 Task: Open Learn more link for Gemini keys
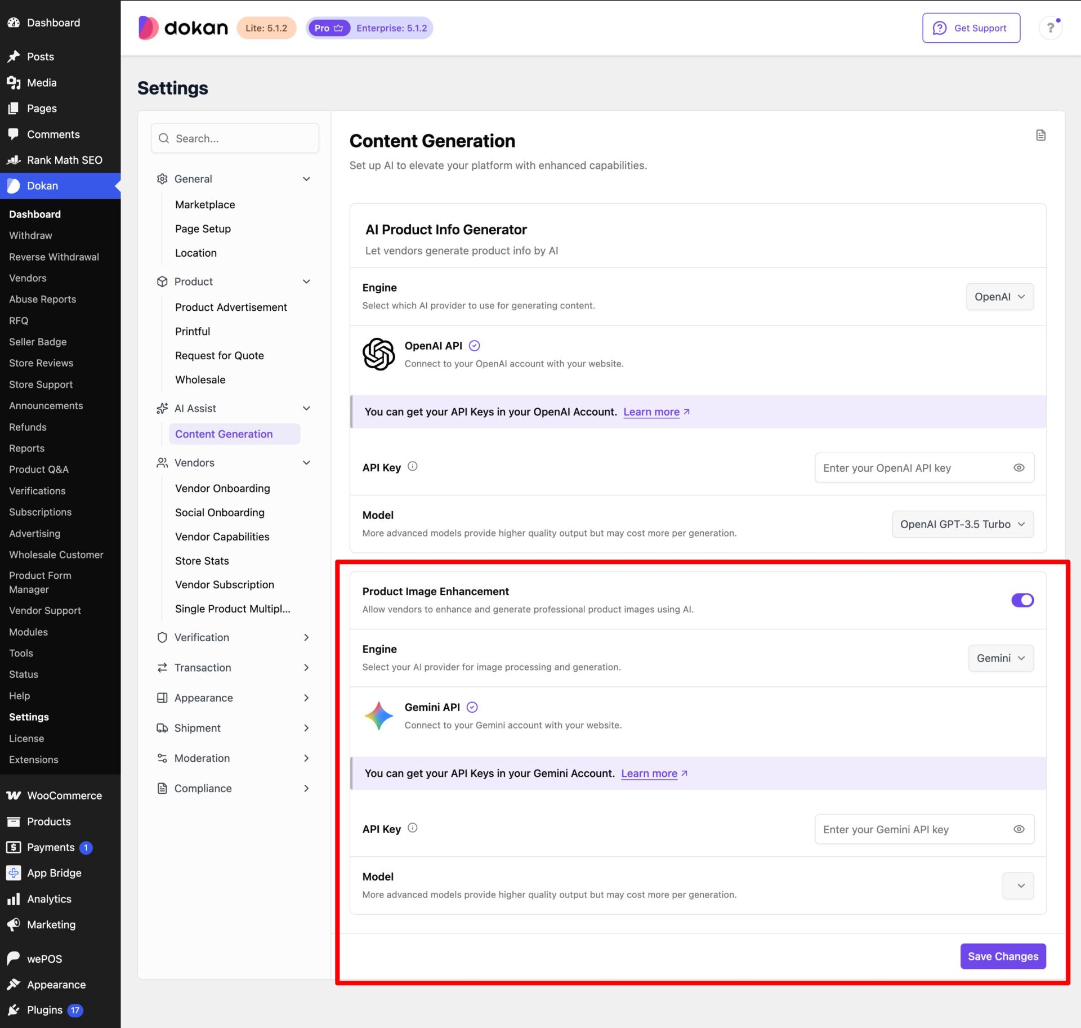[x=654, y=773]
